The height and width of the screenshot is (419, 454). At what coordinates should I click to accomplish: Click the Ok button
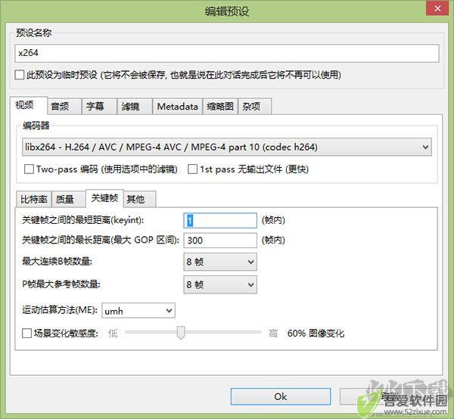281,396
